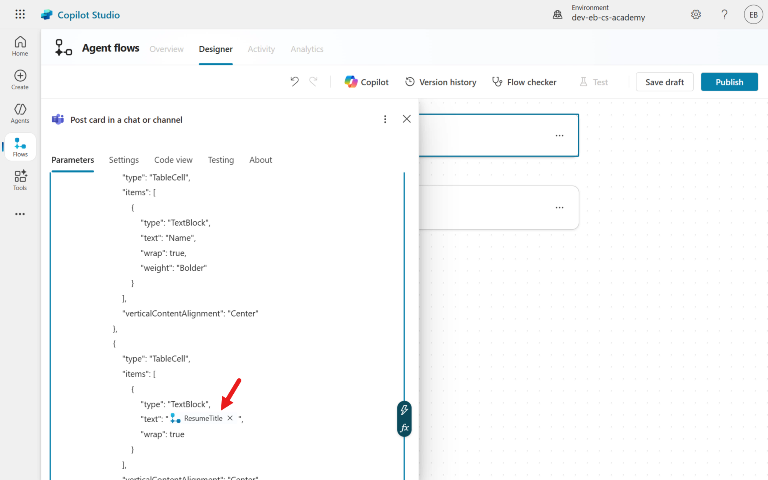
Task: Open ellipsis menu on selected flow card
Action: click(559, 136)
